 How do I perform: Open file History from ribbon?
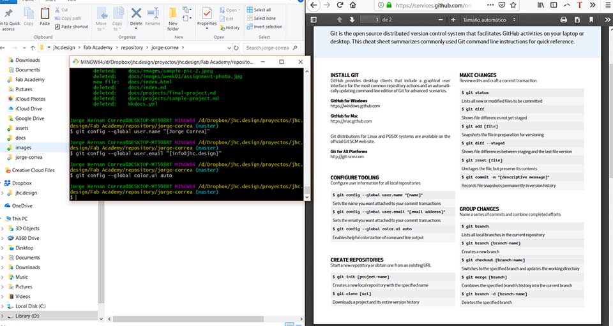click(x=229, y=27)
